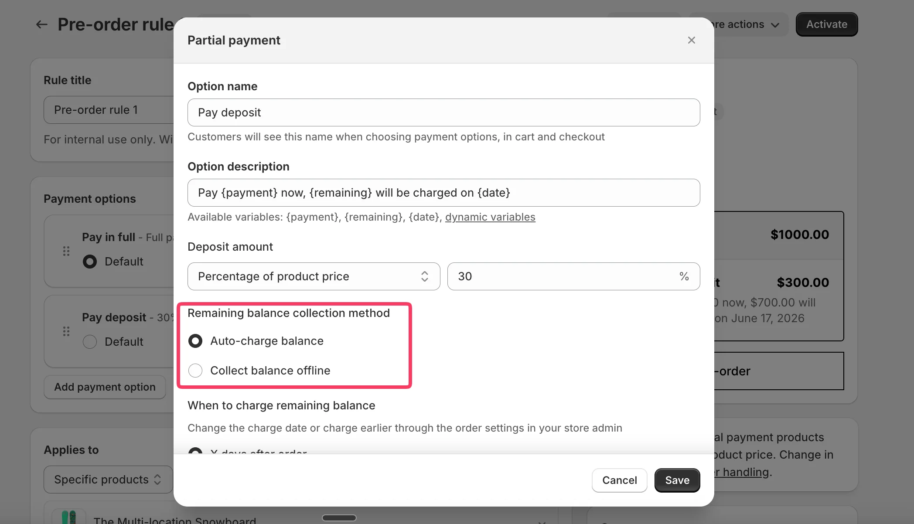Edit the Rule title field
The width and height of the screenshot is (914, 524).
click(x=109, y=110)
